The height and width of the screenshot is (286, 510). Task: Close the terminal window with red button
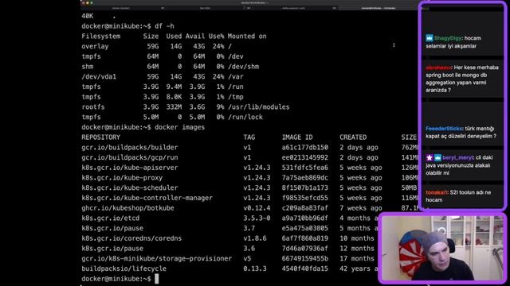coord(84,2)
